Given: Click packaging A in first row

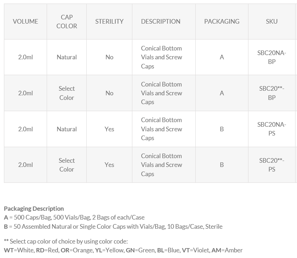Looking at the screenshot, I should [x=222, y=57].
